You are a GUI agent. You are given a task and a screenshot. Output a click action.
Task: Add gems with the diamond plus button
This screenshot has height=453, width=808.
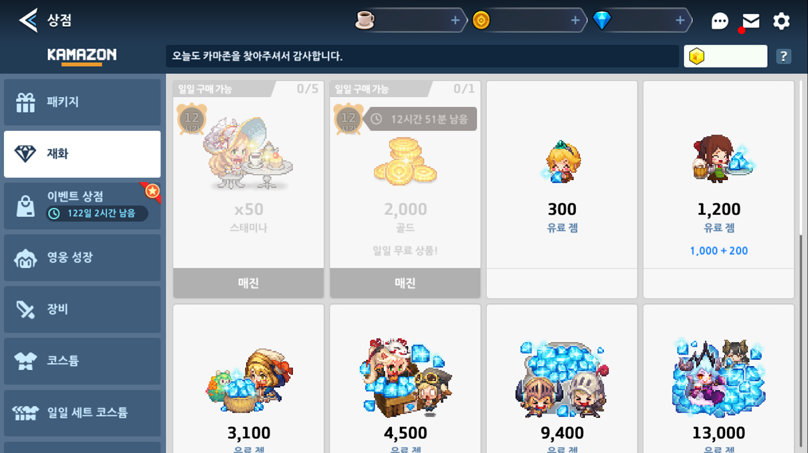(x=680, y=20)
